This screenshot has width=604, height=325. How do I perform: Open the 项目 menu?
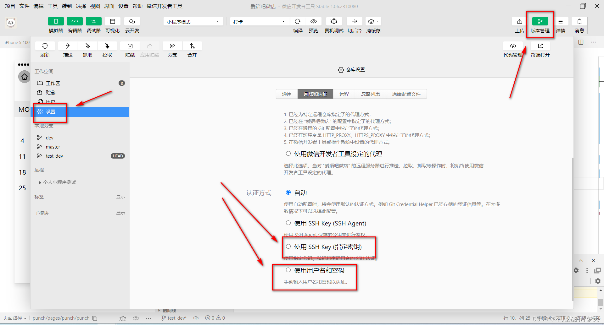click(x=10, y=6)
